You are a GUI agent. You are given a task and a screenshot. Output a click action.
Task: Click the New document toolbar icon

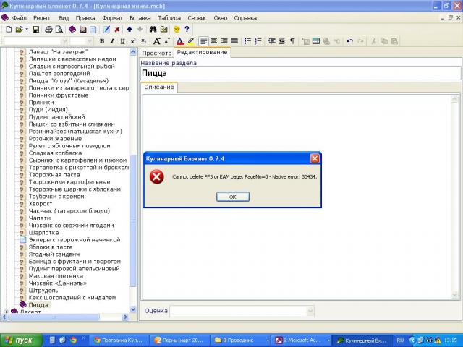tap(9, 29)
